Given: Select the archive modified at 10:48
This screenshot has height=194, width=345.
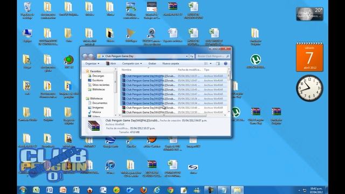Looking at the screenshot, I should pyautogui.click(x=174, y=108).
